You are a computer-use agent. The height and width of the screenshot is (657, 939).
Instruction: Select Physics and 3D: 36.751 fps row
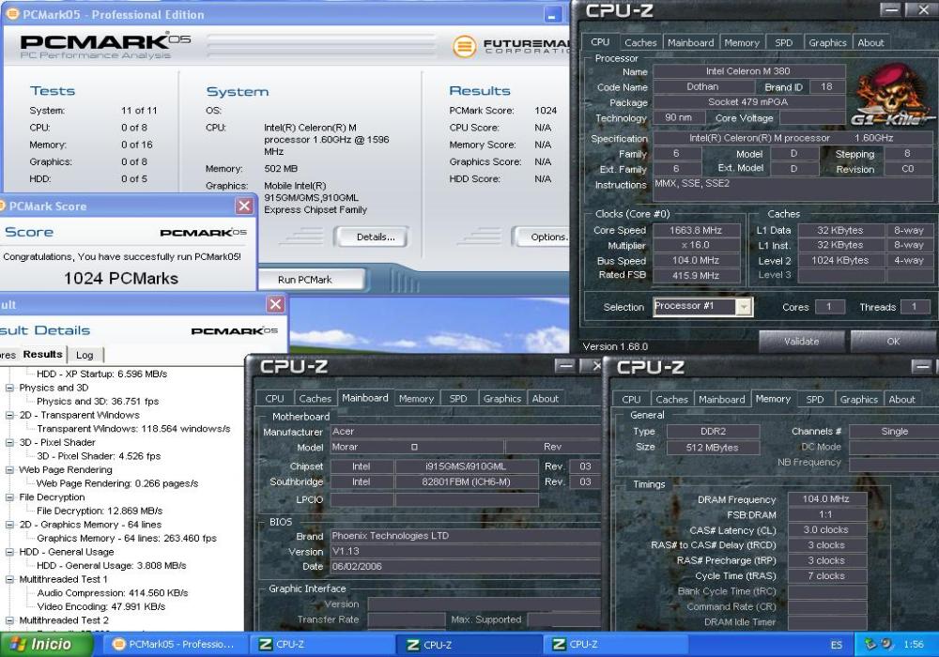click(x=98, y=402)
